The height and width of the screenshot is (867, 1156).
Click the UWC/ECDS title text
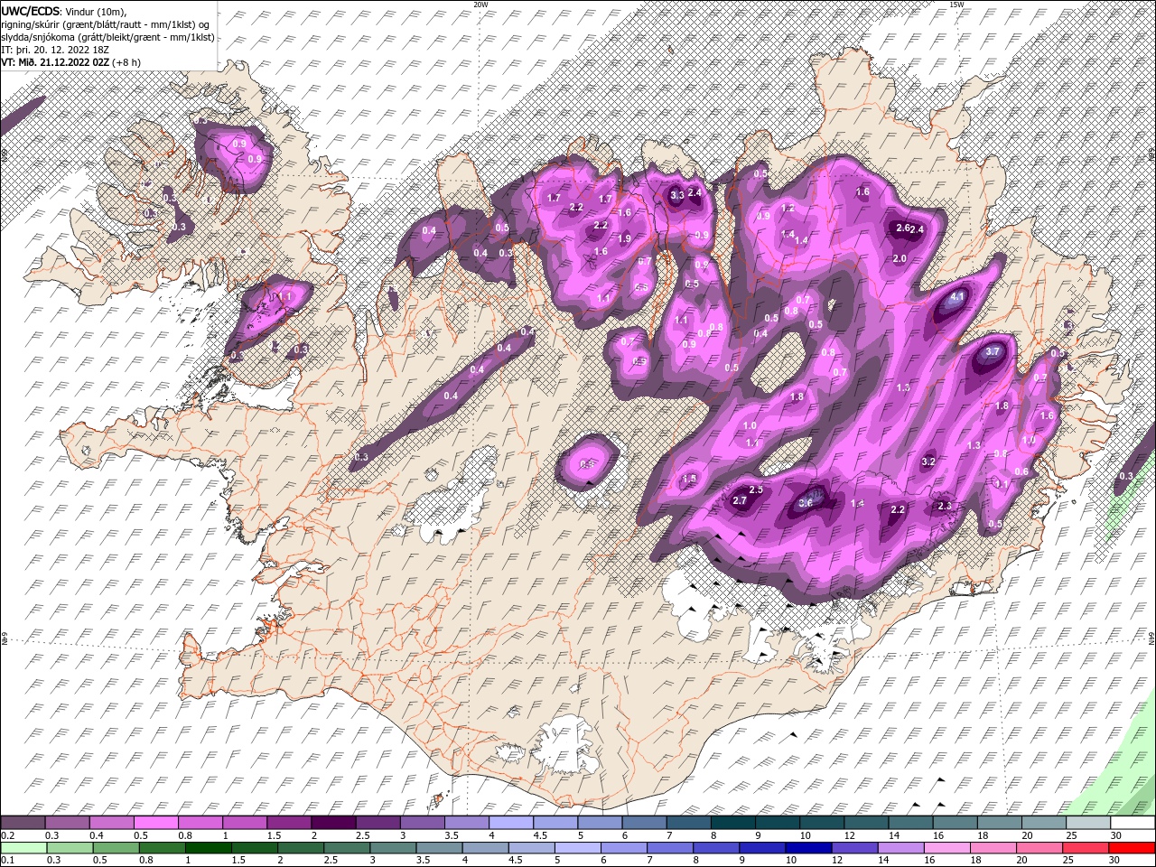tap(30, 10)
